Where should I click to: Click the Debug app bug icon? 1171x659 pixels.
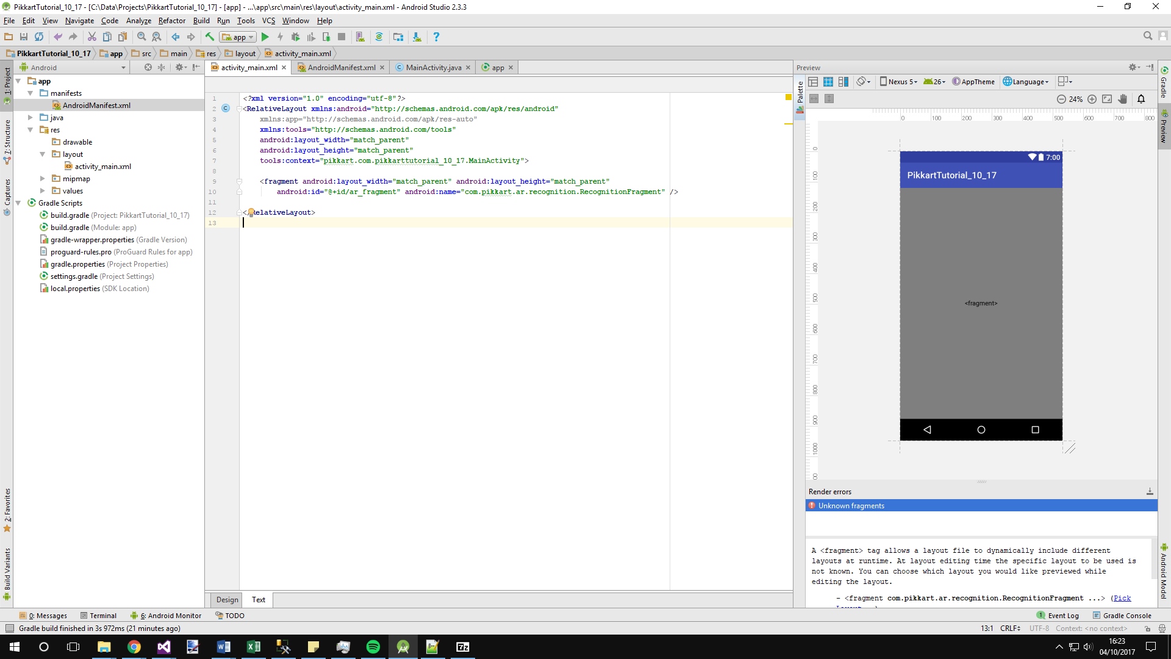[x=296, y=37]
